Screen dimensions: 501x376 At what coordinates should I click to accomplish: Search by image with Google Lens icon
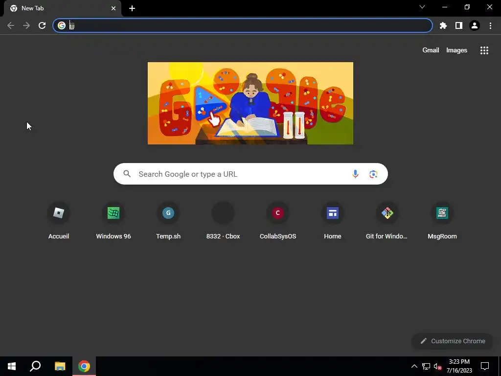click(x=373, y=174)
